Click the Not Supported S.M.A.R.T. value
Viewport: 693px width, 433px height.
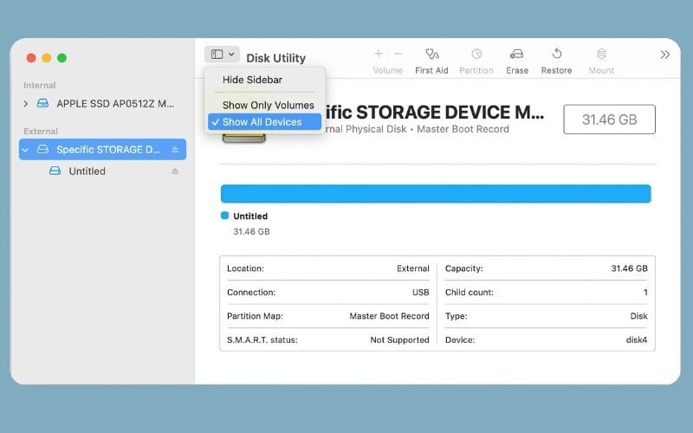pos(399,339)
